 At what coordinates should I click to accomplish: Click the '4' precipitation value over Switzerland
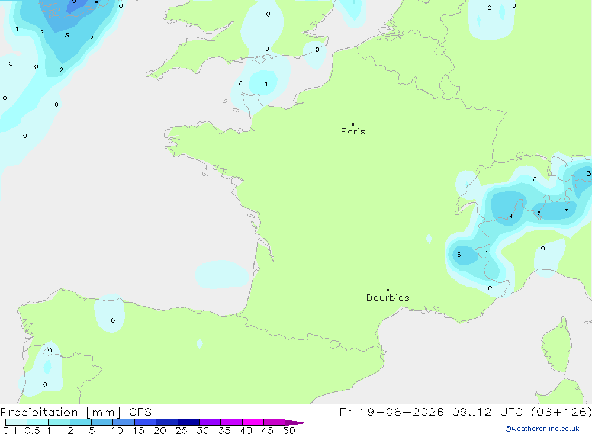pos(511,217)
